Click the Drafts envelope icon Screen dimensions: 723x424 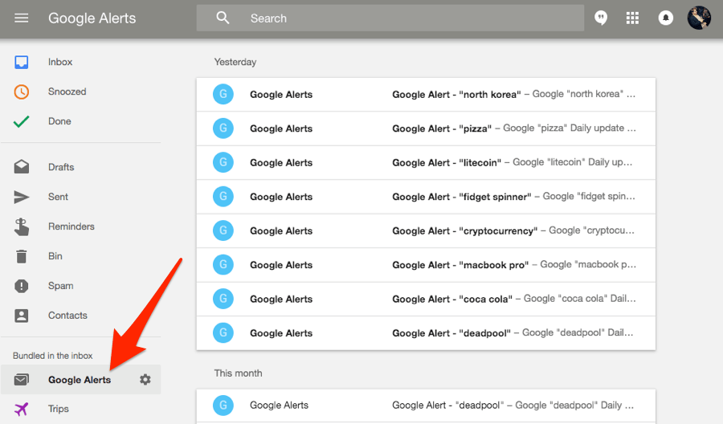[x=21, y=167]
